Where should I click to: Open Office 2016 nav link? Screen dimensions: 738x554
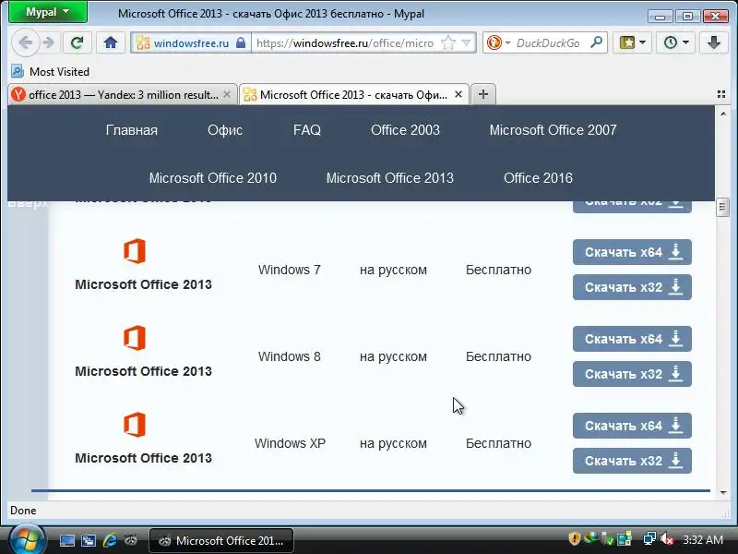click(x=538, y=178)
